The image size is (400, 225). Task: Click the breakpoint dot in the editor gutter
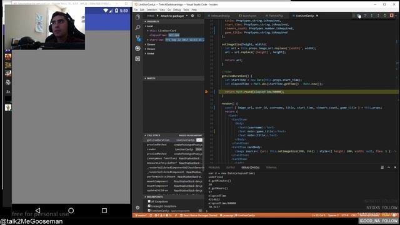pyautogui.click(x=206, y=92)
